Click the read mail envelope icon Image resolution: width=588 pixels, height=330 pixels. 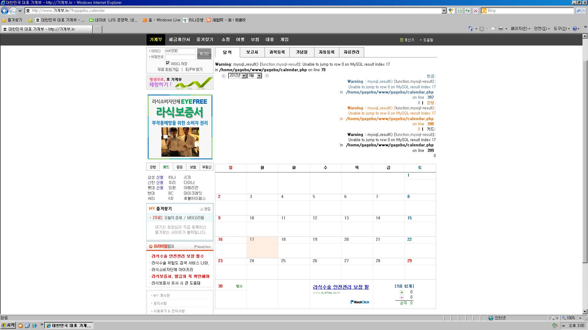pos(493,29)
